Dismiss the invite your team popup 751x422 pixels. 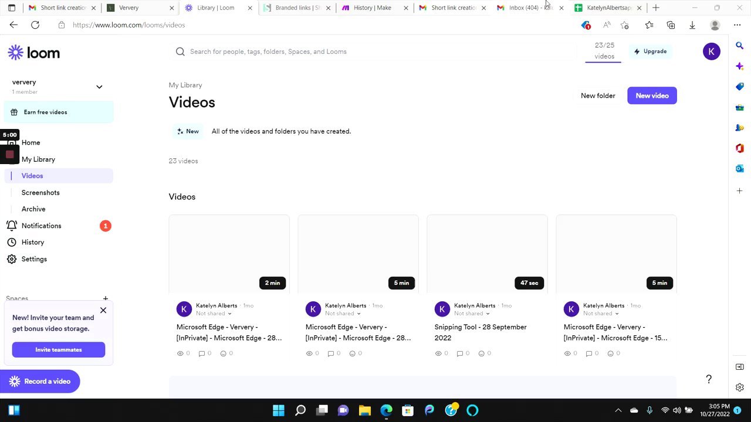pyautogui.click(x=103, y=310)
